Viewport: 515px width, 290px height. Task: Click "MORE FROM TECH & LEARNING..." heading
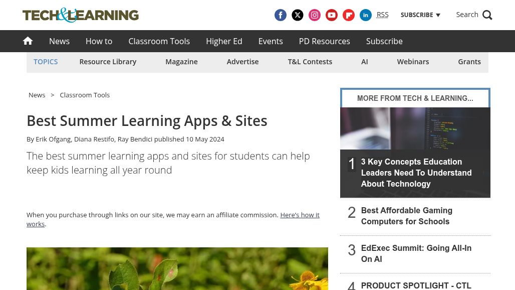[415, 98]
